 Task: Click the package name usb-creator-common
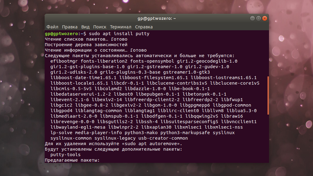point(163,138)
